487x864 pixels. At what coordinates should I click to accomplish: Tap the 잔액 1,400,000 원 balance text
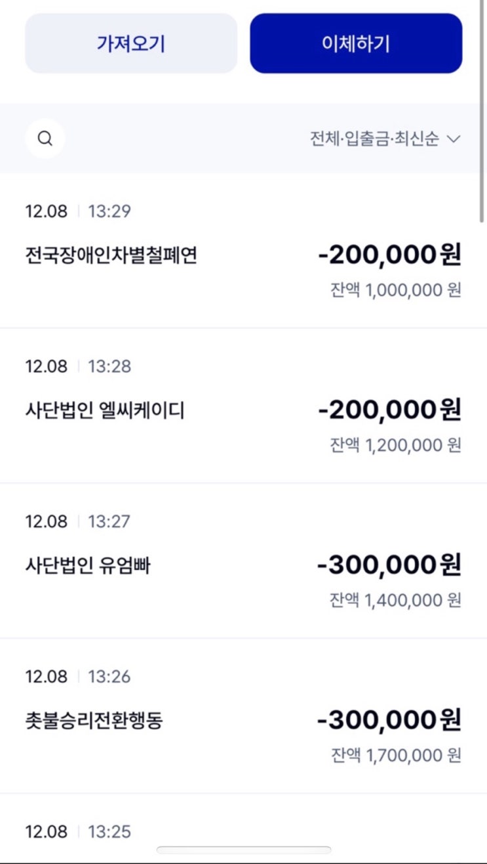point(396,600)
